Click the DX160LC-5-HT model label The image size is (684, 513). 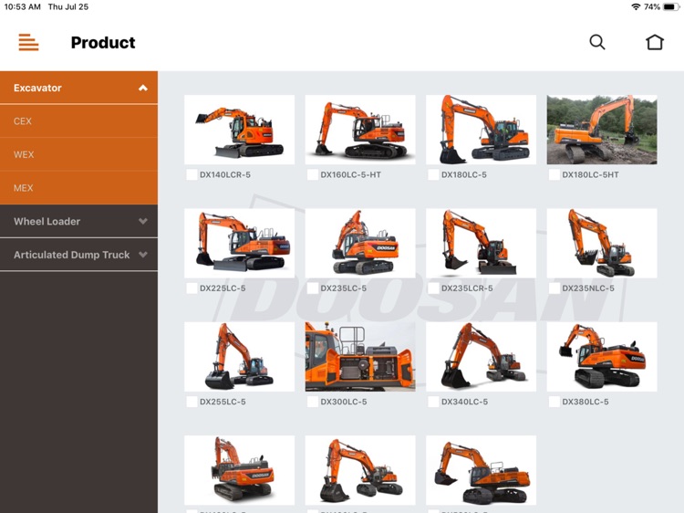(x=351, y=174)
